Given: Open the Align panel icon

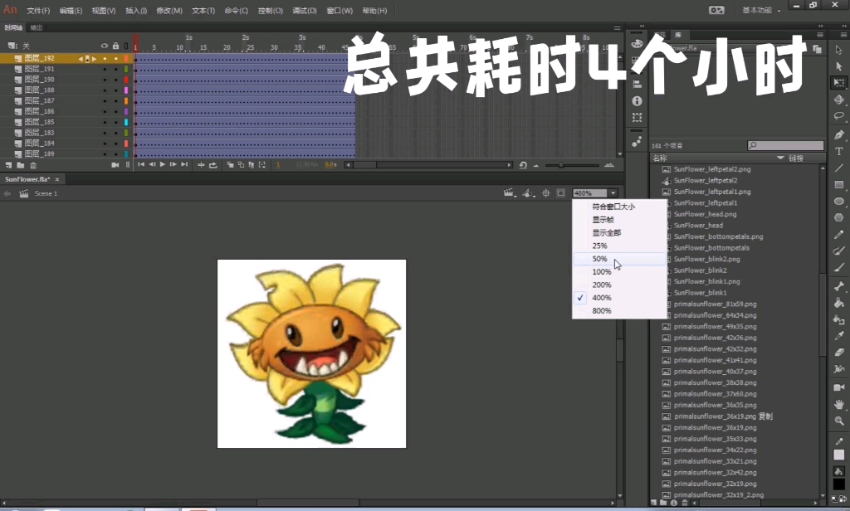Looking at the screenshot, I should click(x=637, y=84).
